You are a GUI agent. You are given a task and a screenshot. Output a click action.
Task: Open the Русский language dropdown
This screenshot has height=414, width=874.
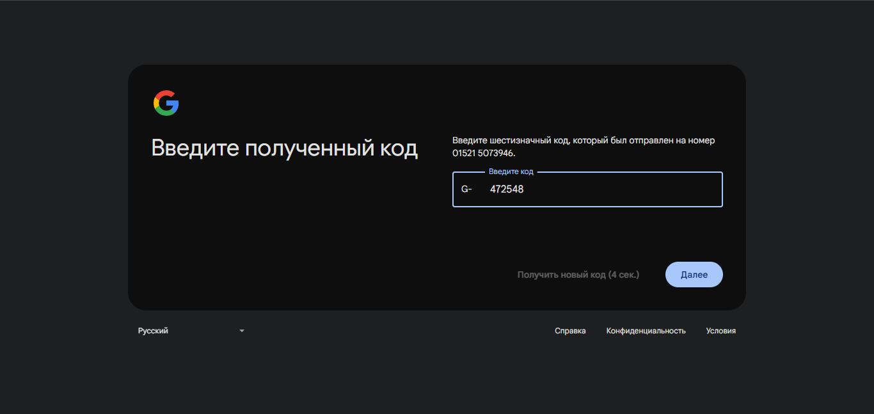coord(191,331)
